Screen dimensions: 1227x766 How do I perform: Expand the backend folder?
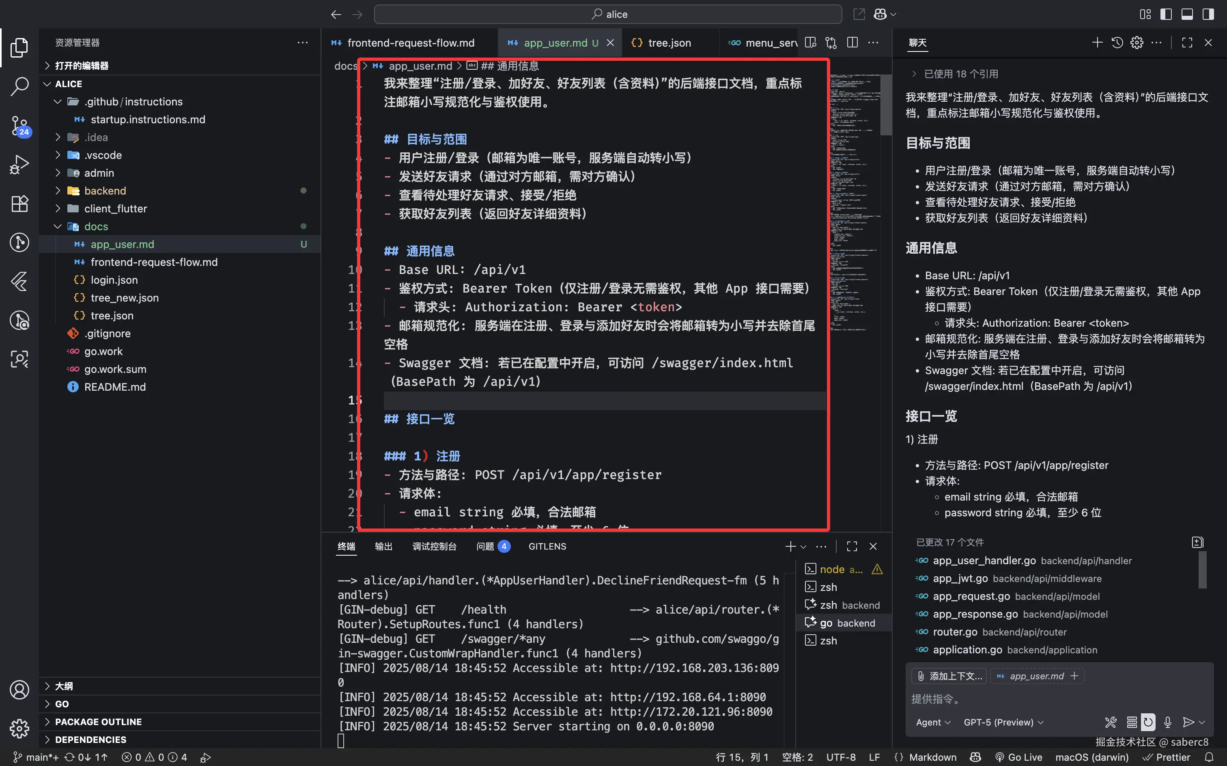pyautogui.click(x=105, y=190)
